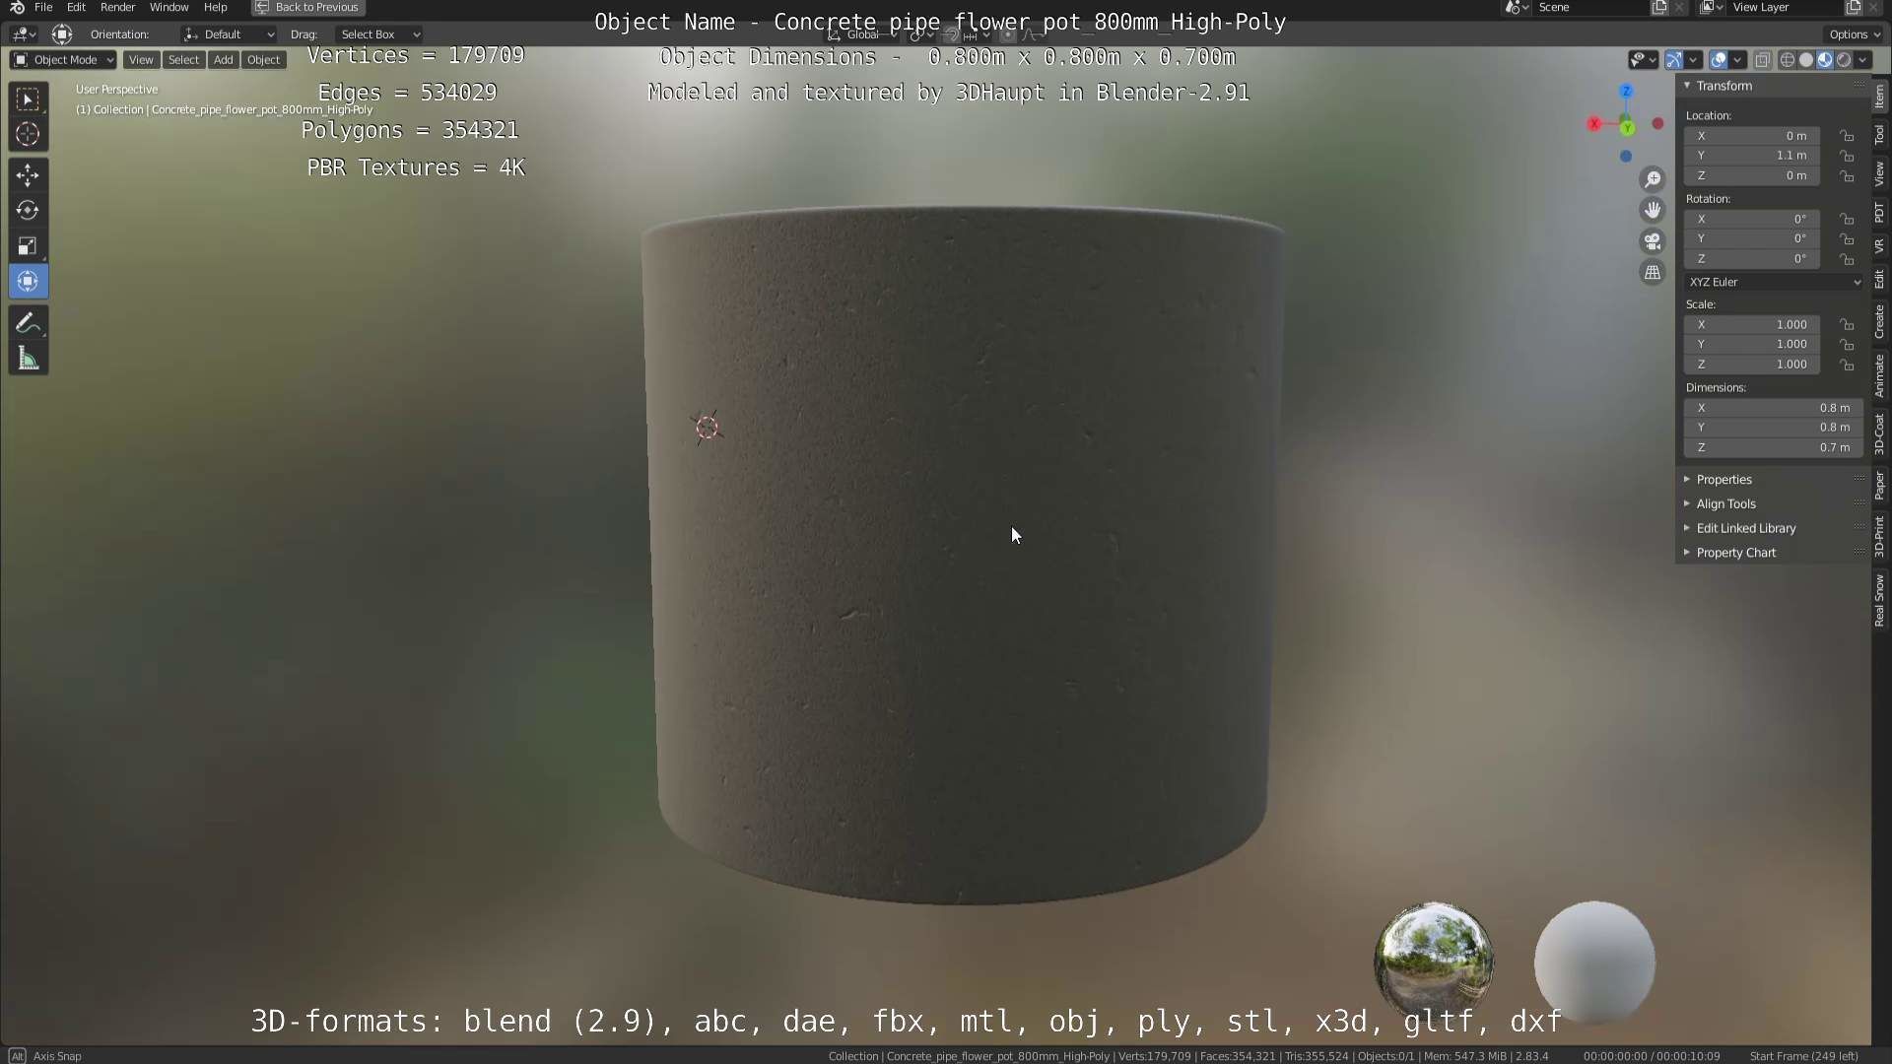Select the Transform tool
Viewport: 1892px width, 1064px height.
(28, 282)
